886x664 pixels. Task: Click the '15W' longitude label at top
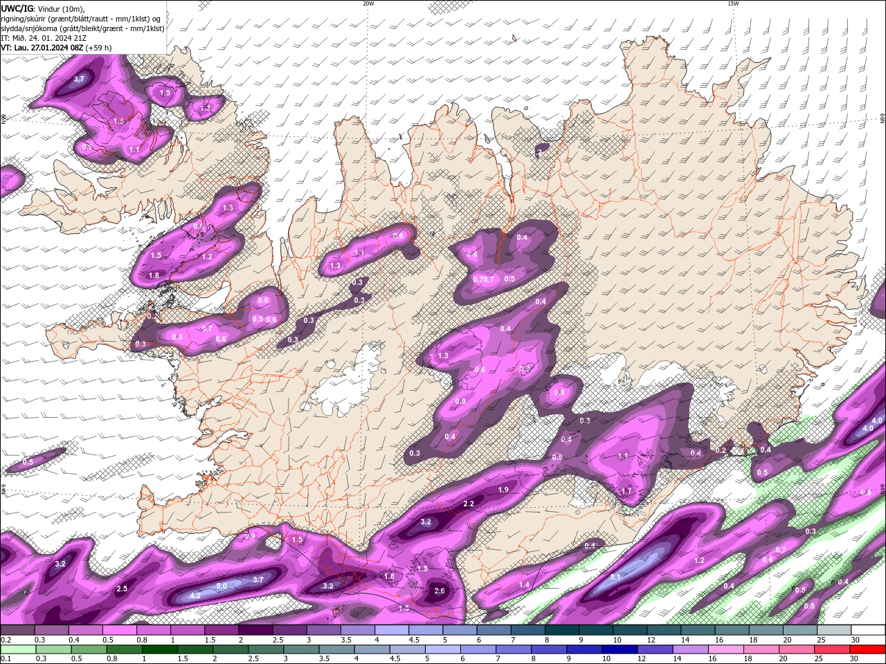(733, 3)
